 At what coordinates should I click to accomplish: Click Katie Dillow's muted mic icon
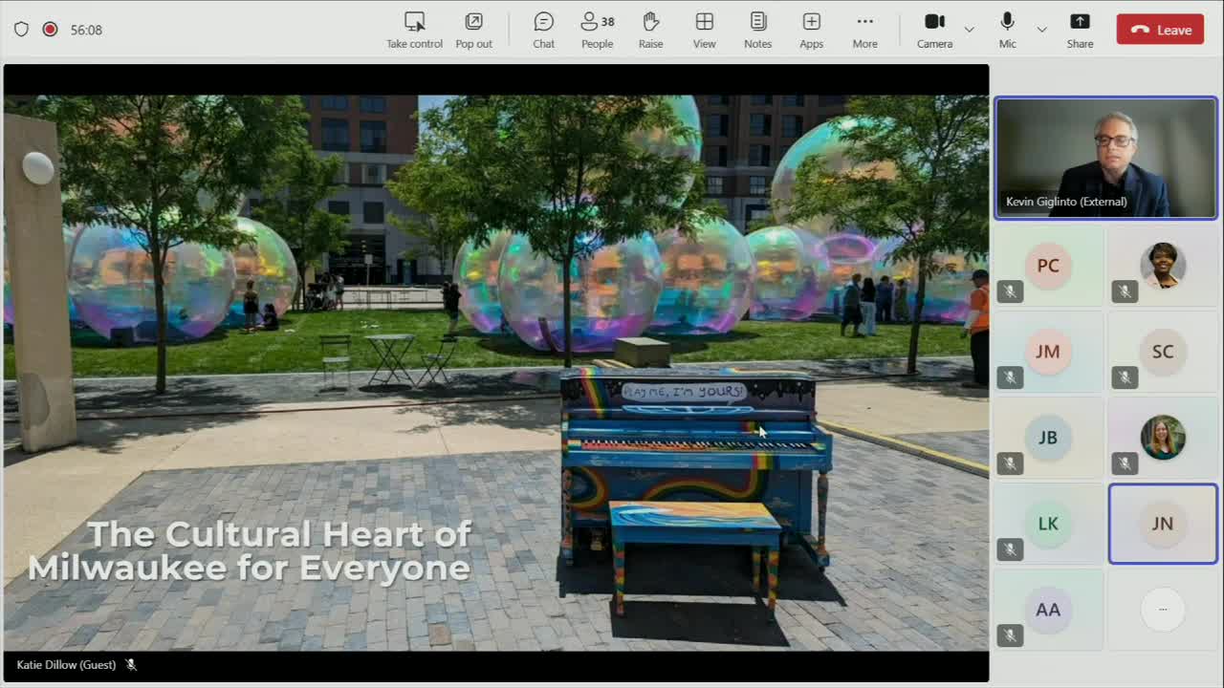(x=131, y=665)
